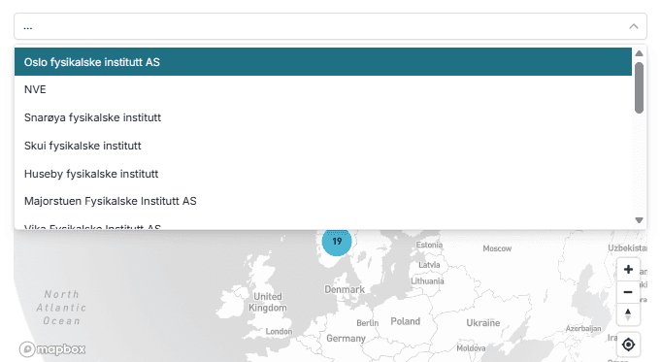Click the dropdown list scroll-down arrow
This screenshot has height=362, width=661.
pos(639,220)
